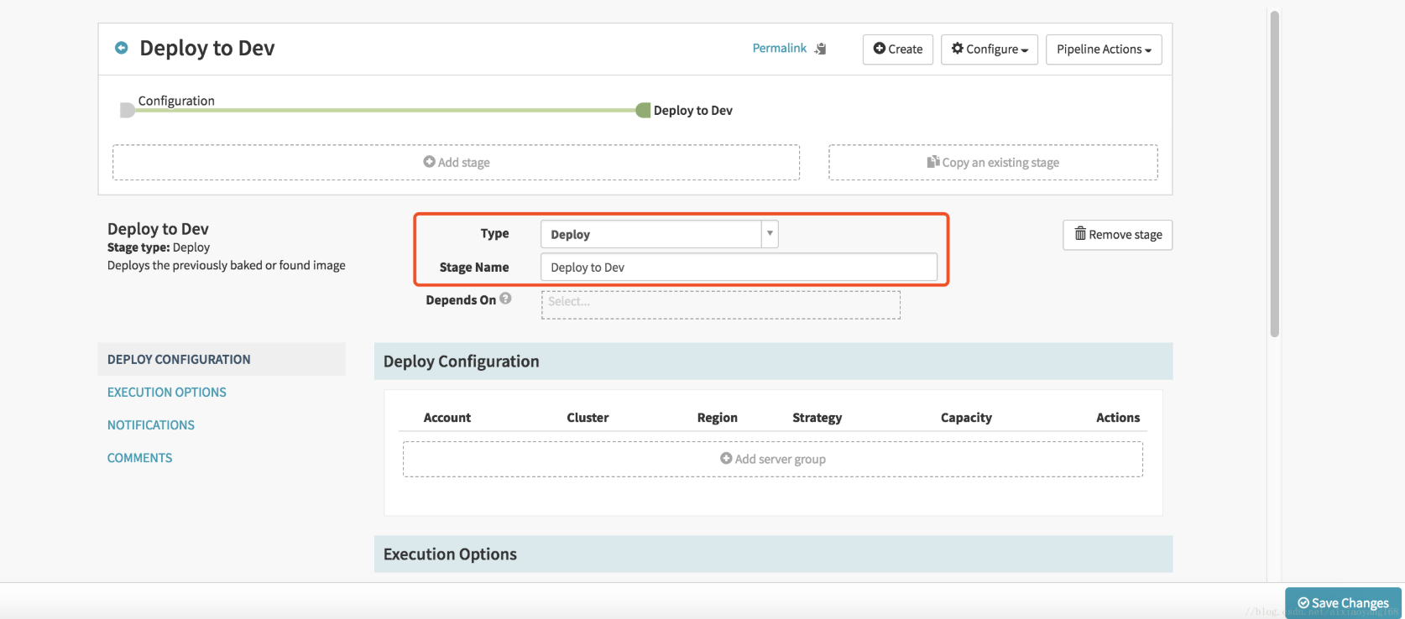Screen dimensions: 1405x619
Task: Open the Depends On select box
Action: click(720, 304)
